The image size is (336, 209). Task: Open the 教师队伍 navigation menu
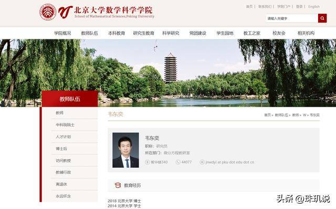pyautogui.click(x=89, y=33)
